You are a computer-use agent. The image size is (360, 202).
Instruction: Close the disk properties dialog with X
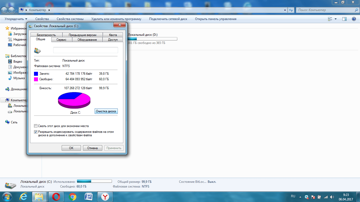tap(119, 25)
